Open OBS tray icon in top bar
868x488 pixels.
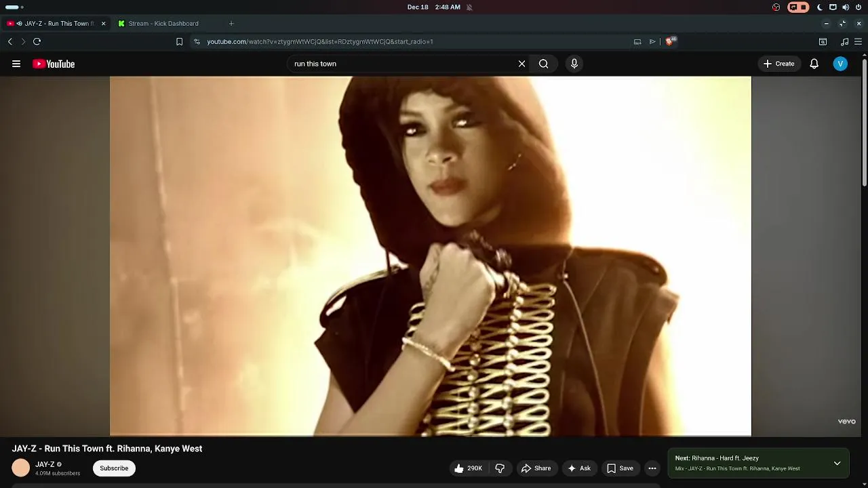click(x=776, y=7)
